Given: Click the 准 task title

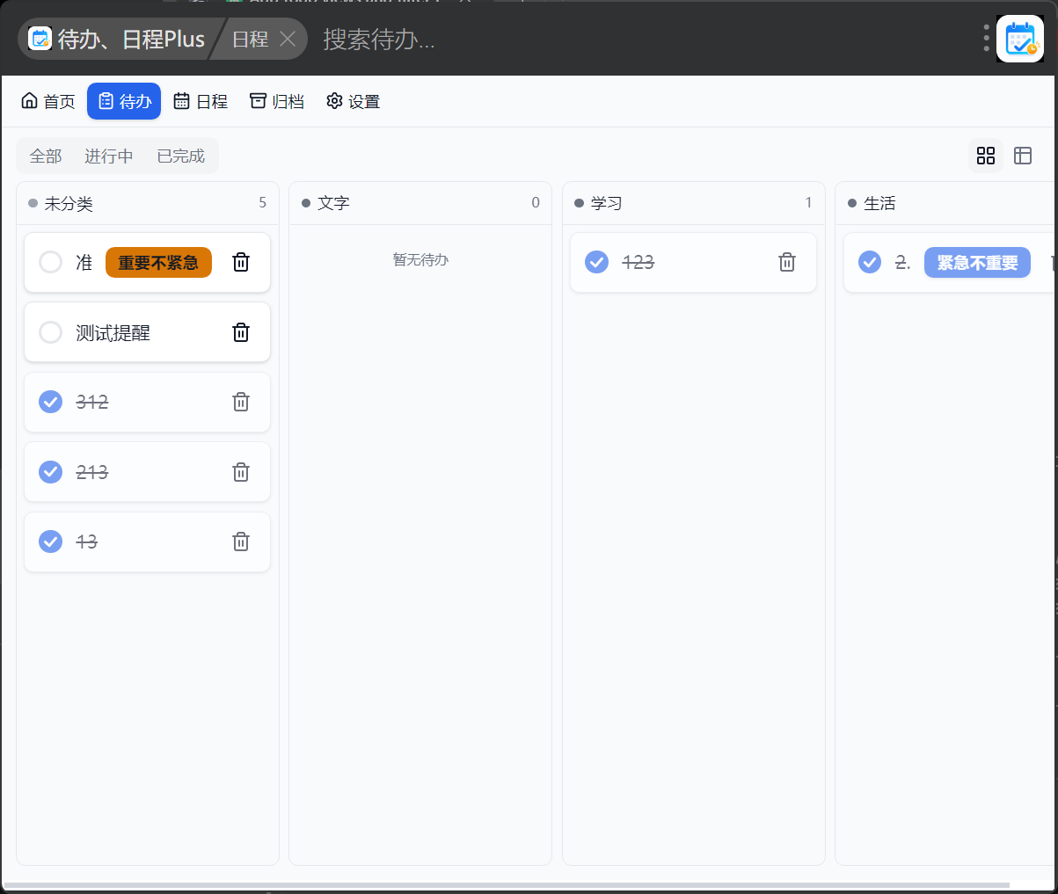Looking at the screenshot, I should point(84,262).
